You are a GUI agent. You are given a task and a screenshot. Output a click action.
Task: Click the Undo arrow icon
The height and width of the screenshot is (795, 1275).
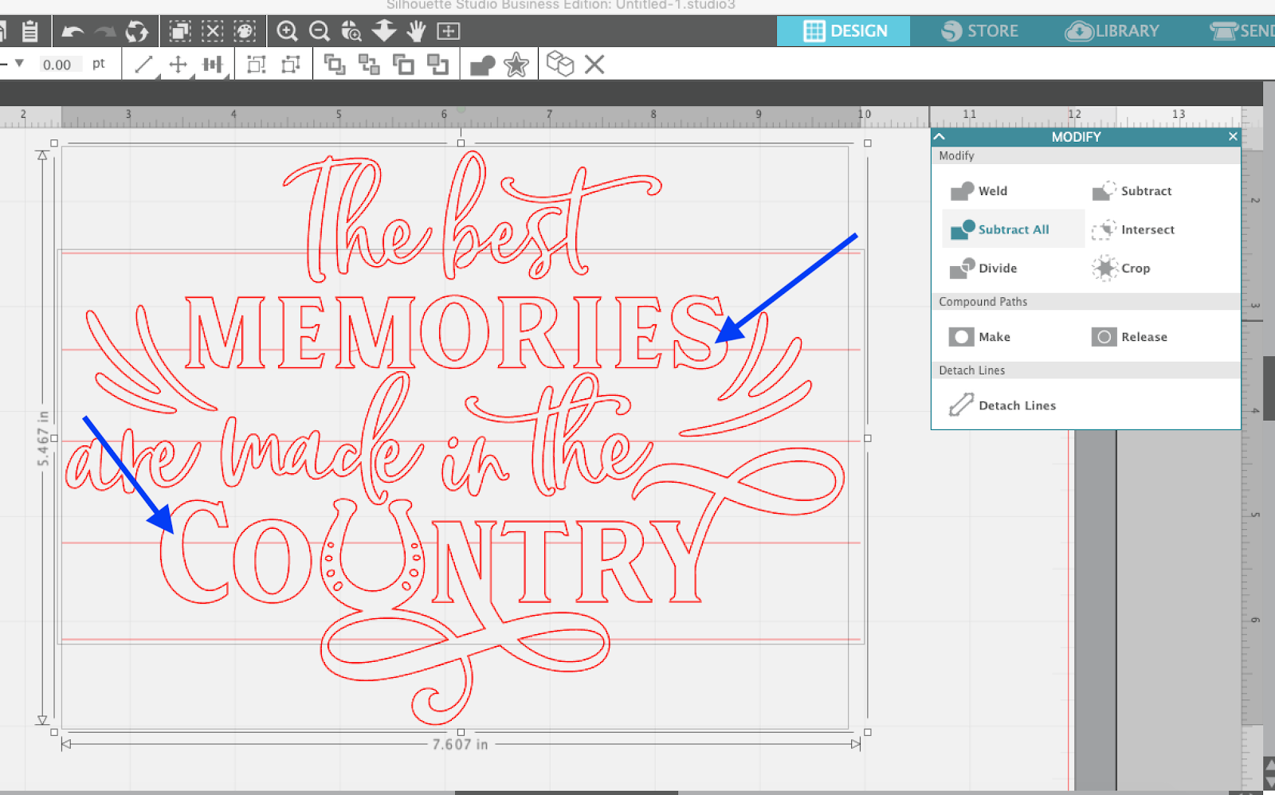tap(72, 31)
